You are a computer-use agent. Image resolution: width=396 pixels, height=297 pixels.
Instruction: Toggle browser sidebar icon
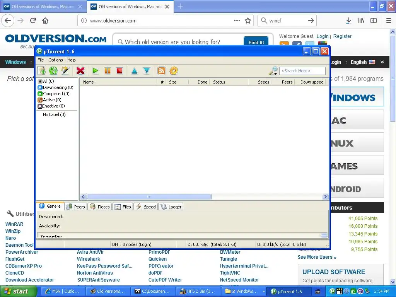click(374, 21)
